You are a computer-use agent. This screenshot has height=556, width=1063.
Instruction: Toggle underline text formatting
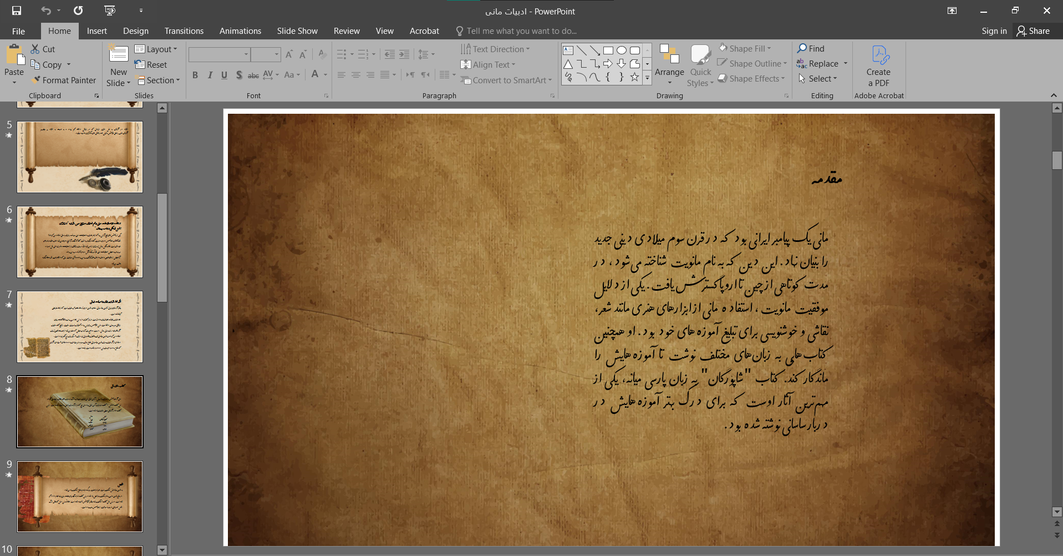click(x=224, y=75)
